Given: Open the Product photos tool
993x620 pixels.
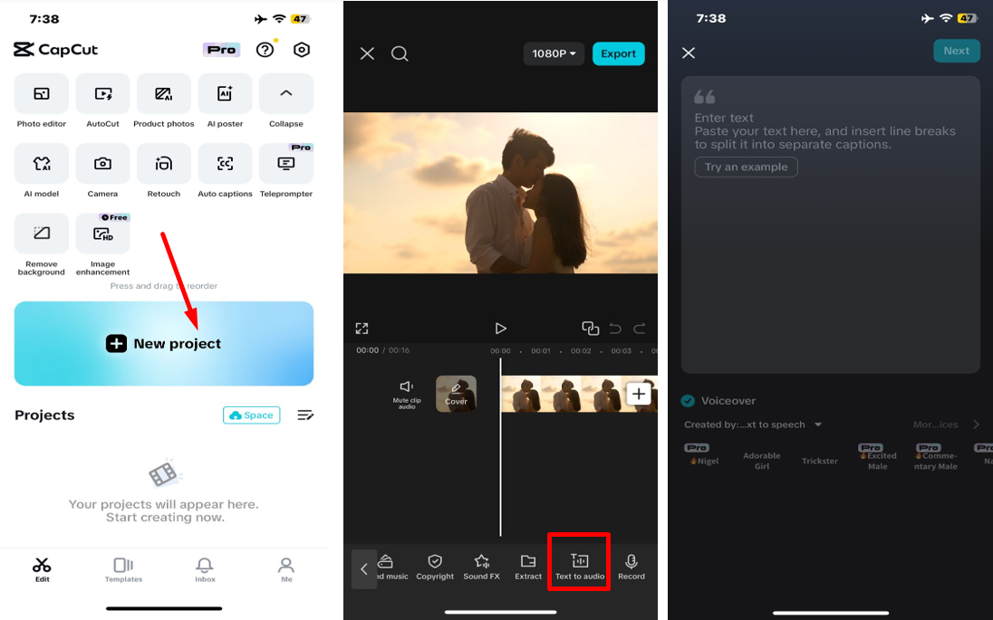Looking at the screenshot, I should pos(163,94).
